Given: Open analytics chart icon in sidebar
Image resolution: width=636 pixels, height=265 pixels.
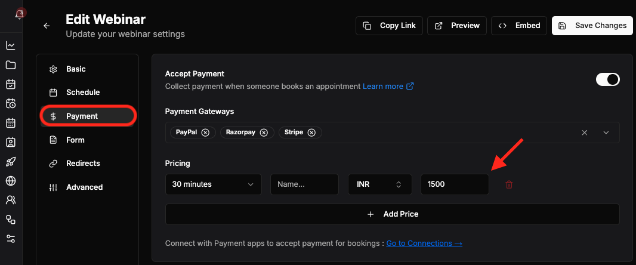Looking at the screenshot, I should point(11,45).
